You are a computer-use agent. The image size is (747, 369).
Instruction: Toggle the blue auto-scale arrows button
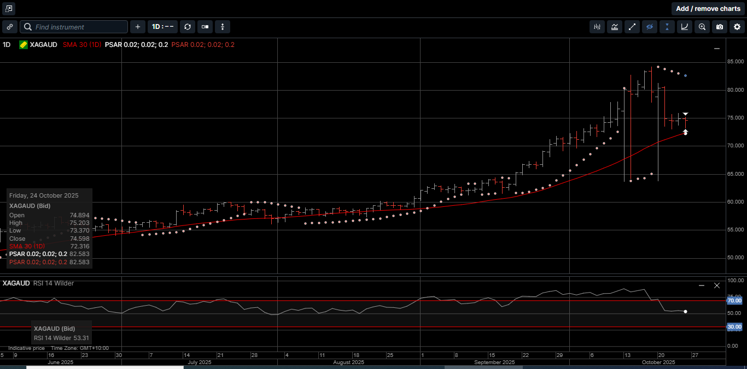coord(667,27)
